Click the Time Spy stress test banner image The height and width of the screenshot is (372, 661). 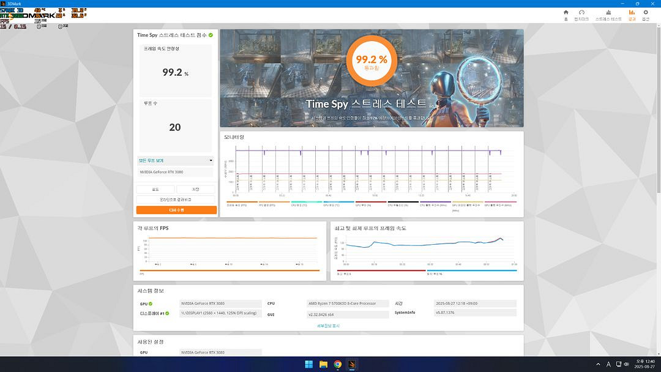[372, 78]
